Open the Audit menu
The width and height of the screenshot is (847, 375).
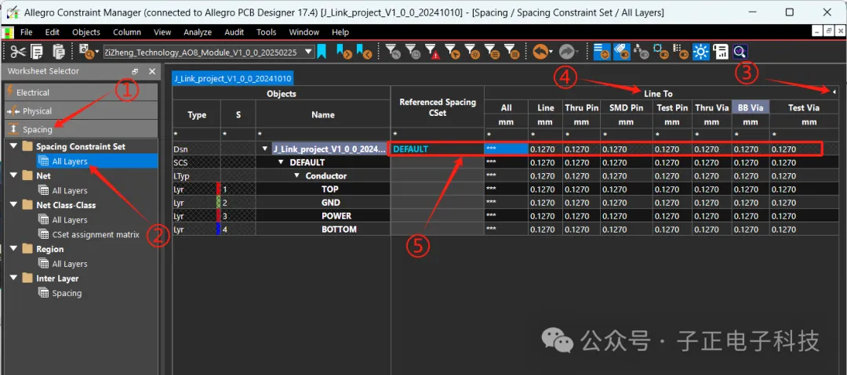tap(234, 32)
